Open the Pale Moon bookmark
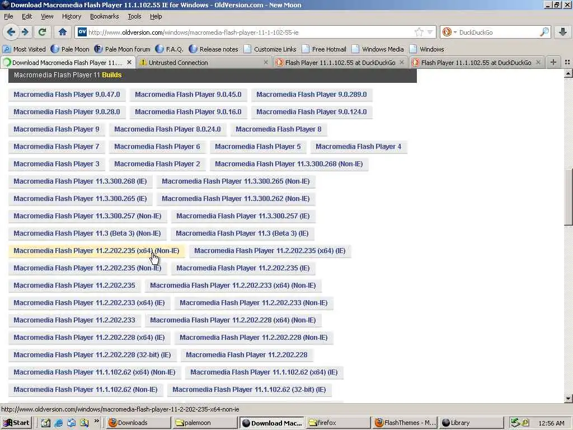 (70, 49)
